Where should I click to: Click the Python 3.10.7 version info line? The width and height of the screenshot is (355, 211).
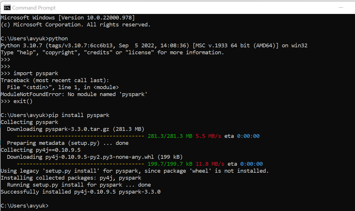154,46
